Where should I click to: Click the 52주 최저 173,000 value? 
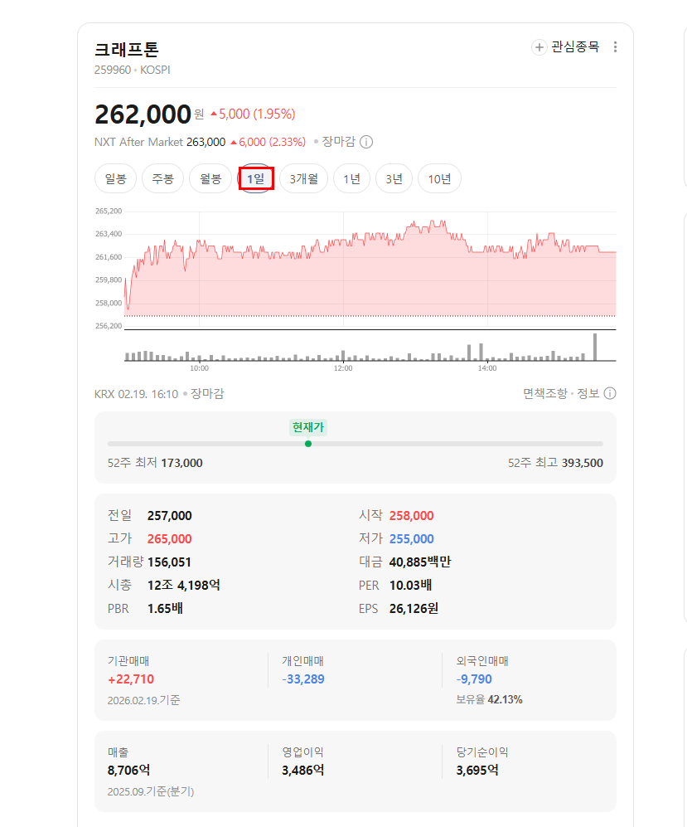181,463
